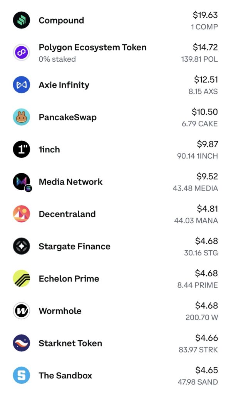Select the Echelon Prime icon

pos(22,279)
